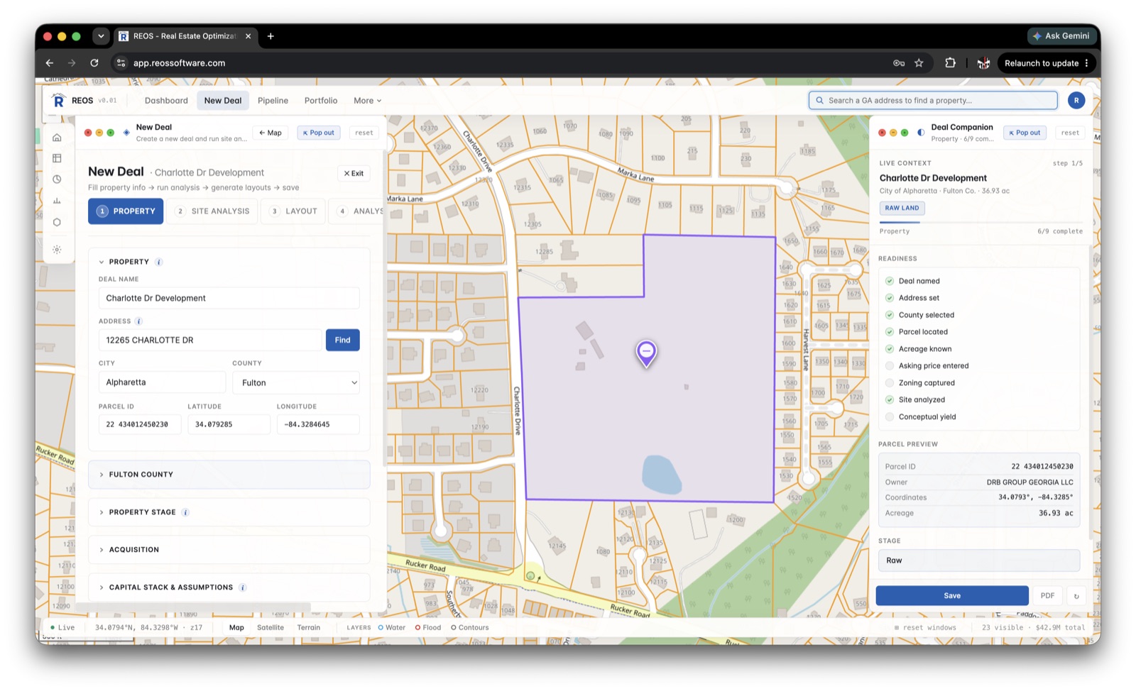
Task: Open the browser tab search chevron
Action: [101, 36]
